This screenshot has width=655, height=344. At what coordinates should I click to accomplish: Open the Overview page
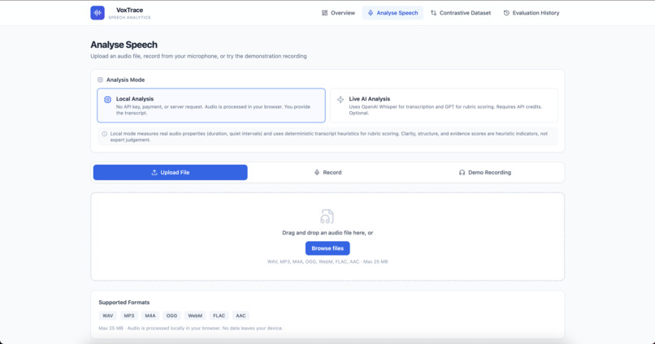click(x=338, y=13)
